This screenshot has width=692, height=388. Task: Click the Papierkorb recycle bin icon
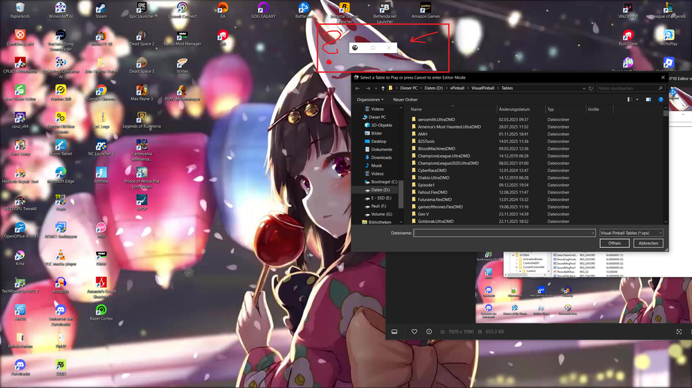coord(20,10)
